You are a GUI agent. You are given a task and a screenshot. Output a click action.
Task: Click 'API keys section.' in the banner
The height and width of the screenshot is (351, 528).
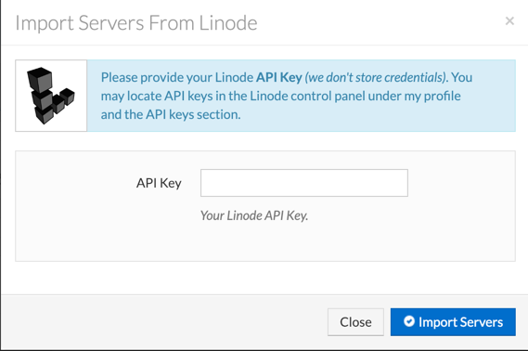193,114
